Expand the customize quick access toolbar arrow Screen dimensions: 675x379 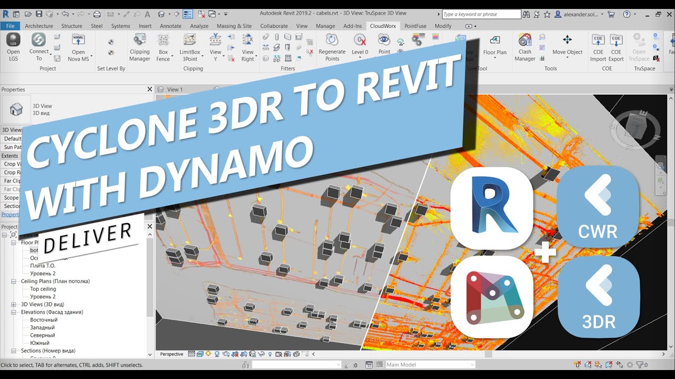[x=226, y=14]
